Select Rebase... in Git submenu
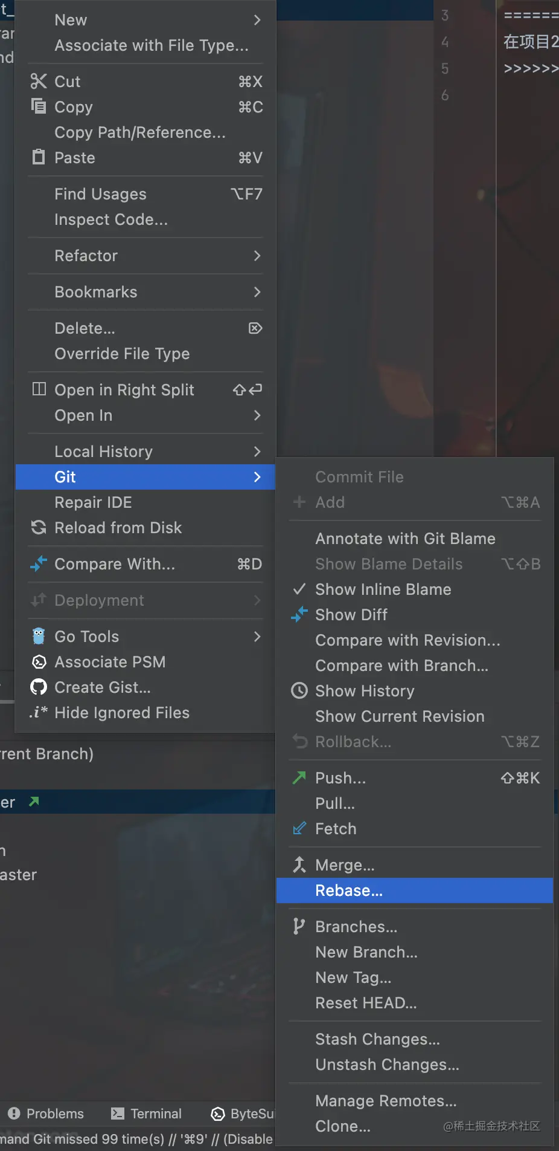Viewport: 559px width, 1151px height. click(x=415, y=890)
